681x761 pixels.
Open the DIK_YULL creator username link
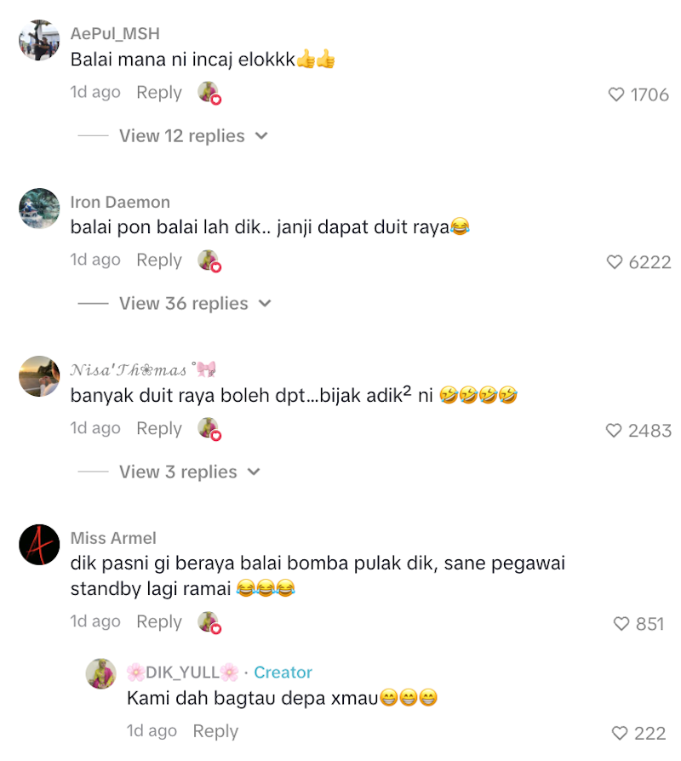tap(182, 672)
